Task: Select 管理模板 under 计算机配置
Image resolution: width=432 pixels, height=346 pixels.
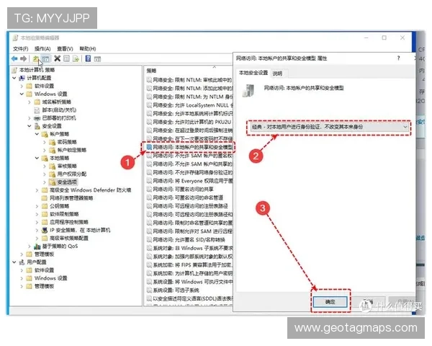Action: (44, 254)
